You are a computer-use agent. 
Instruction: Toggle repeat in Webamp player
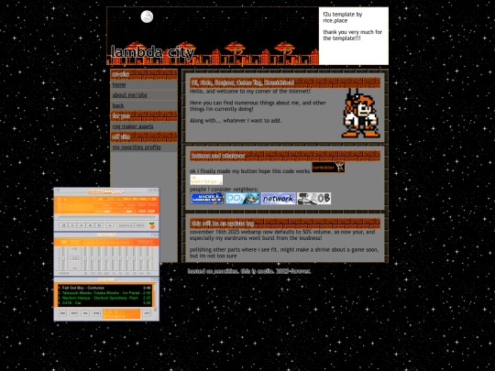(x=140, y=225)
